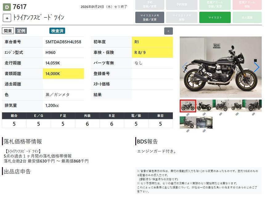Show next photo with right arrow
This screenshot has height=203, width=265.
pos(256,67)
